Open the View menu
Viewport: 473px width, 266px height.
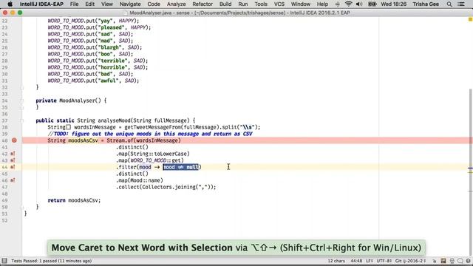106,4
